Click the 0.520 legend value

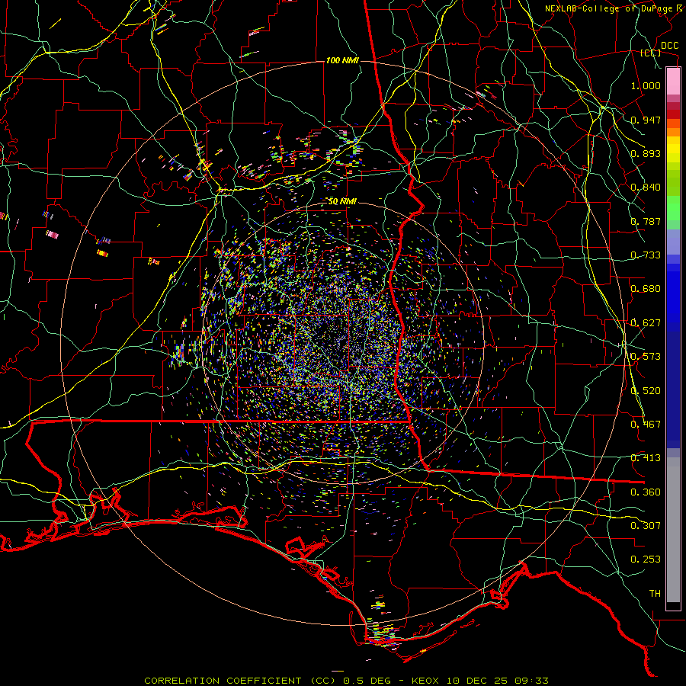coord(646,391)
